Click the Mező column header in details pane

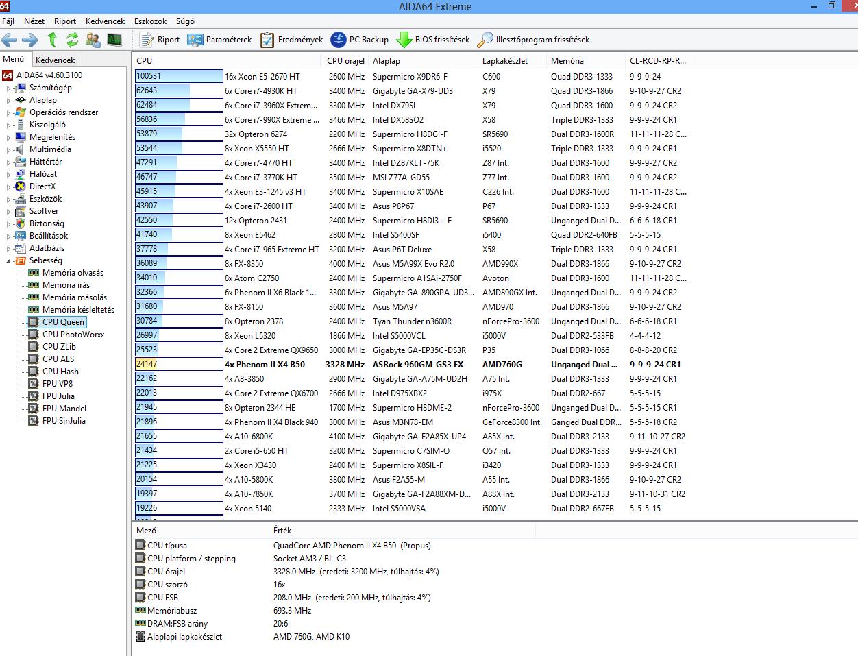coord(201,531)
